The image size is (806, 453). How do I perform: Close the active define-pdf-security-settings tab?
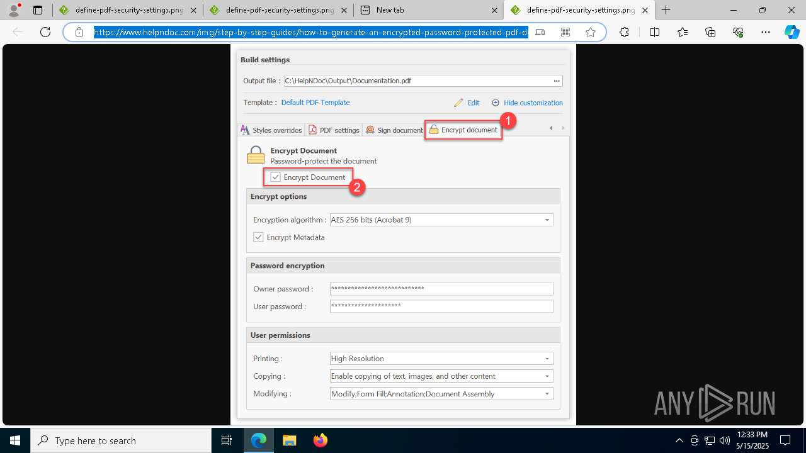[644, 10]
